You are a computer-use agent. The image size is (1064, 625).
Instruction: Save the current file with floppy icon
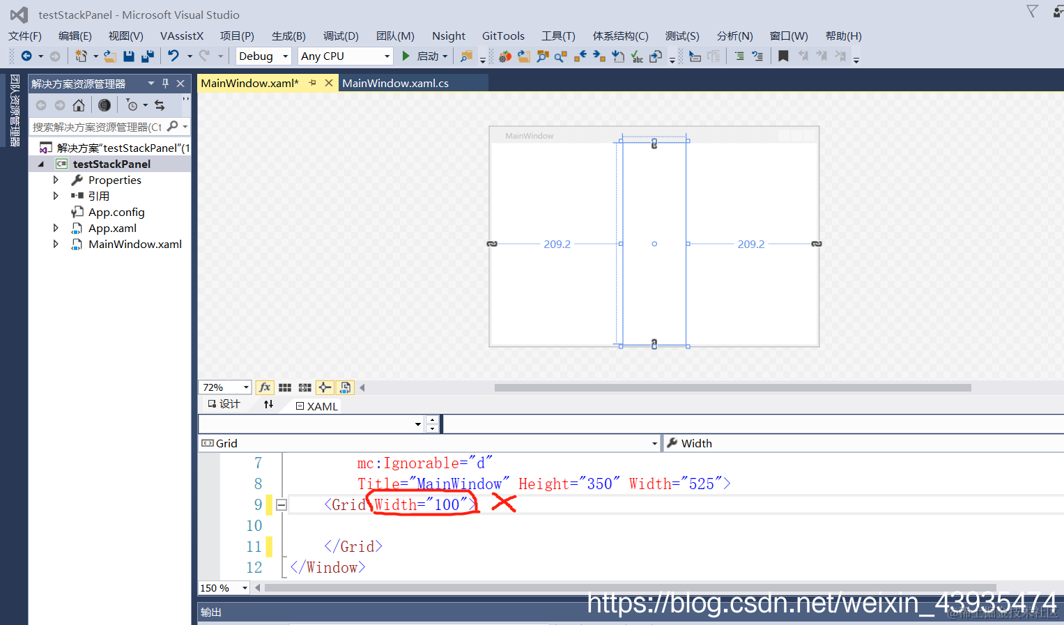click(129, 56)
